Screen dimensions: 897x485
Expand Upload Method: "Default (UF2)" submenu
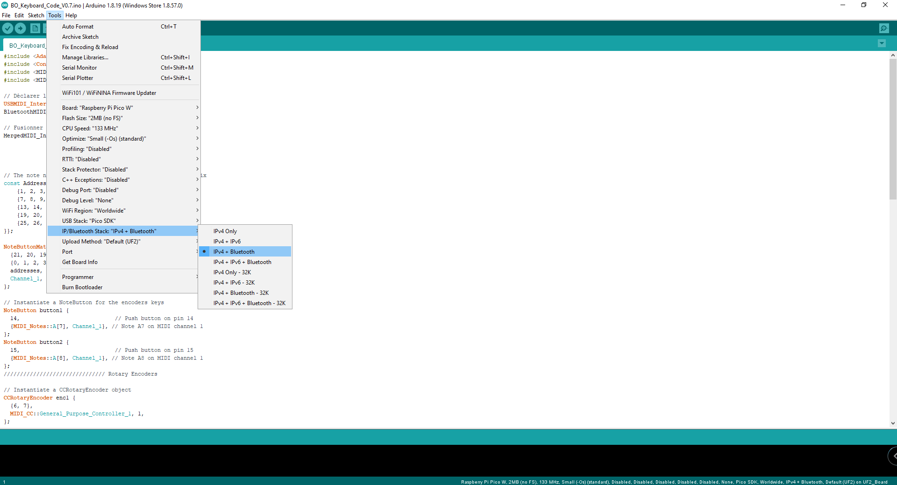[124, 242]
